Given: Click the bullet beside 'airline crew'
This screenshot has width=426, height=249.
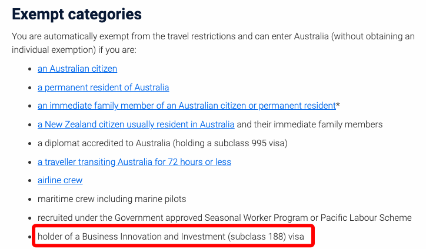Looking at the screenshot, I should pyautogui.click(x=30, y=181).
